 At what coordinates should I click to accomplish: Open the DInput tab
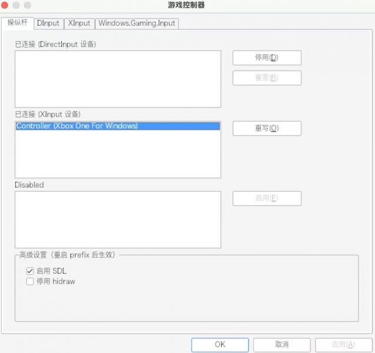pyautogui.click(x=49, y=24)
